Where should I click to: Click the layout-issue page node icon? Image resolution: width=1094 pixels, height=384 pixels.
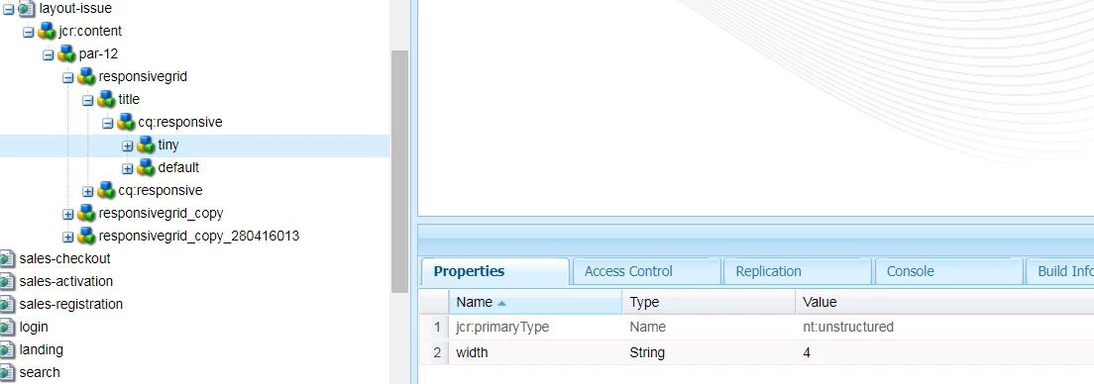pos(27,9)
